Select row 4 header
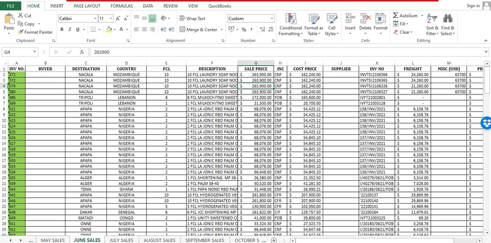This screenshot has width=491, height=243. [x=4, y=86]
